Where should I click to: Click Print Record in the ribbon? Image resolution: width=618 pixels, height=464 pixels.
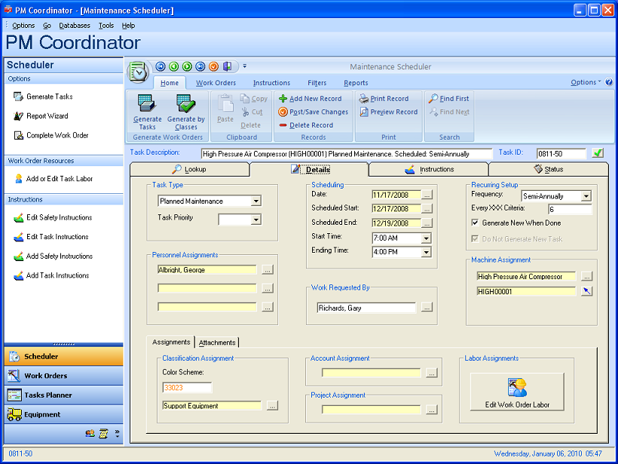pyautogui.click(x=384, y=99)
